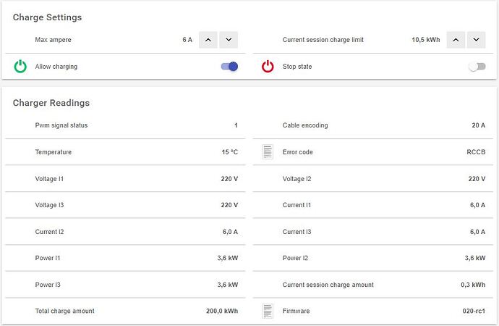Lower Current session charge limit down arrow
499x326 pixels.
pyautogui.click(x=476, y=40)
